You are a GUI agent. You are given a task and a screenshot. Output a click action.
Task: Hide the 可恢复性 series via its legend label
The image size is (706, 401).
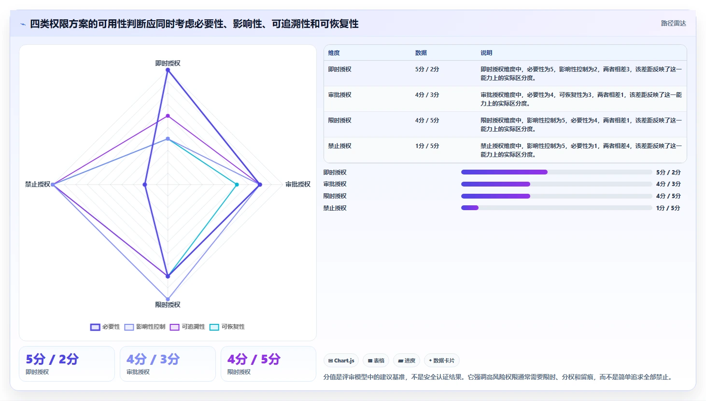[233, 327]
